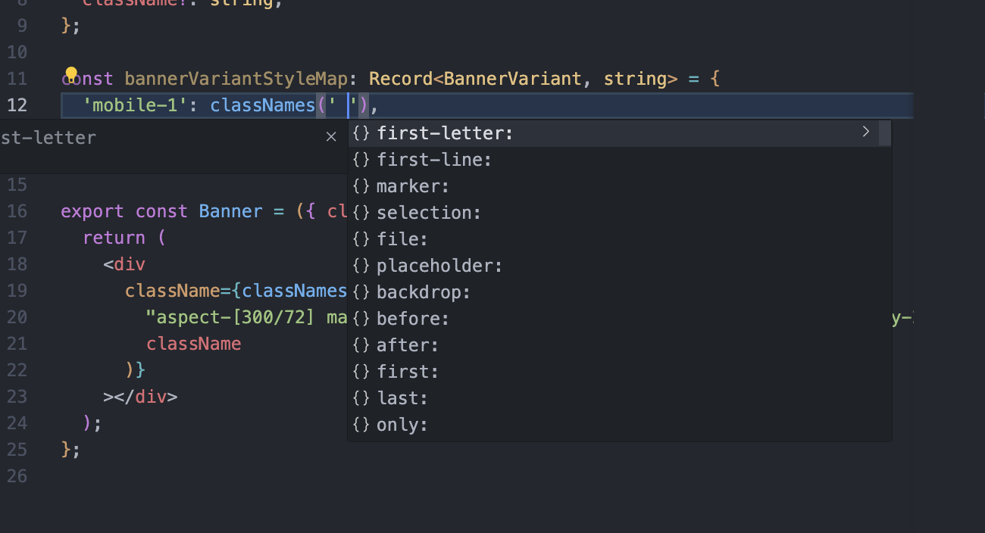The height and width of the screenshot is (533, 985).
Task: Click the st-letter details pane text
Action: click(x=48, y=138)
